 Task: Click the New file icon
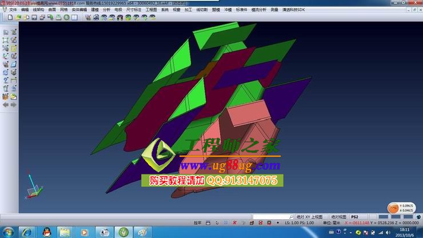click(x=10, y=18)
